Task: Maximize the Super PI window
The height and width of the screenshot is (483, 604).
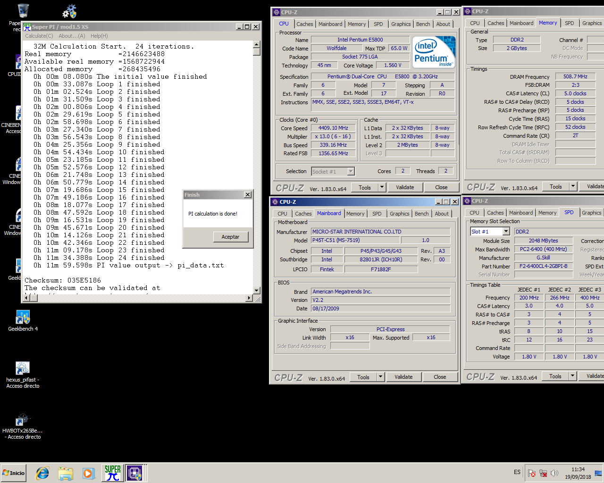Action: tap(247, 27)
